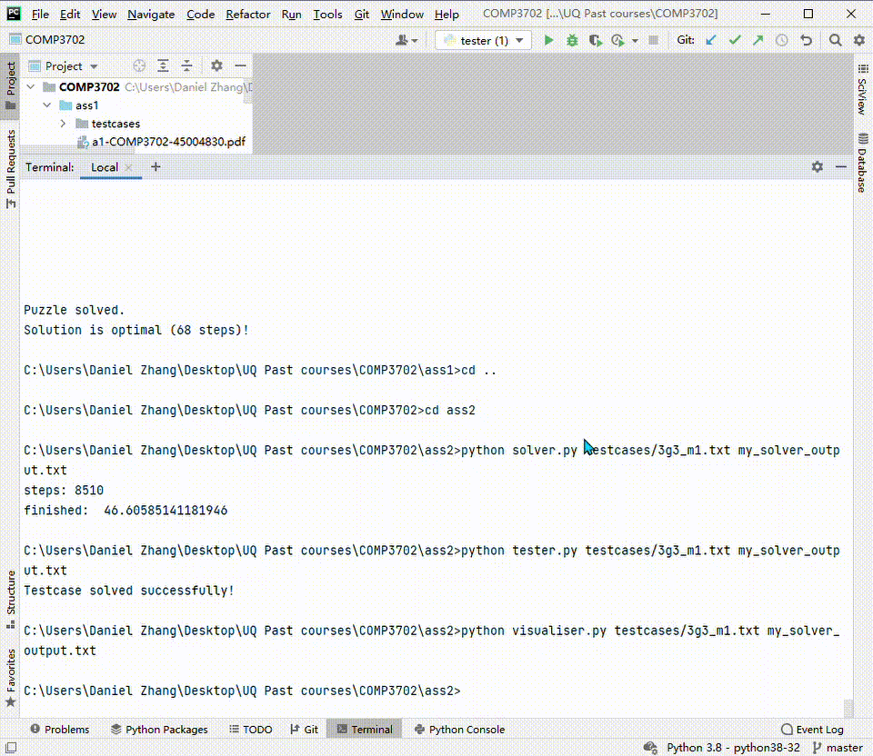Viewport: 873px width, 756px height.
Task: Close the Local terminal tab
Action: pos(129,167)
